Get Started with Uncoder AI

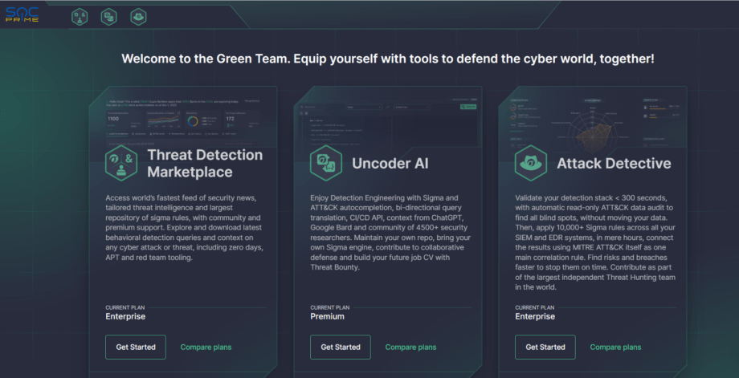341,347
